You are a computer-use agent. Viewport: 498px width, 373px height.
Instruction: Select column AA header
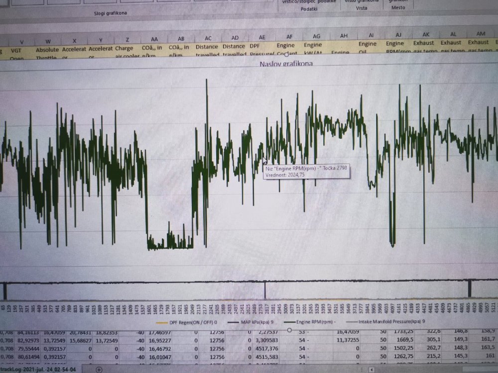[154, 38]
